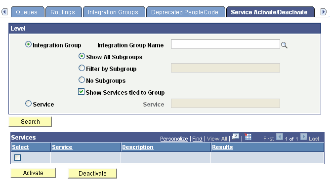Click the Filter by Subgroup text field
The image size is (330, 183).
225,68
